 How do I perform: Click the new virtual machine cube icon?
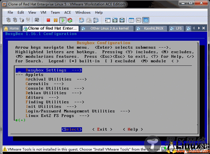click(22, 20)
